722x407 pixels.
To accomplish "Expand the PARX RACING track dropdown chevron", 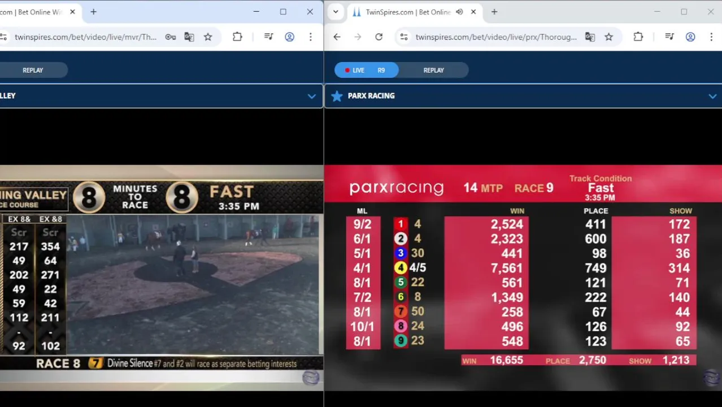I will (x=712, y=96).
